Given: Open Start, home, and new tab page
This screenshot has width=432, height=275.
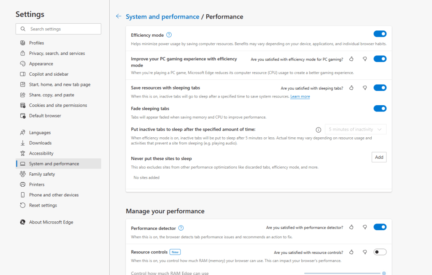Looking at the screenshot, I should point(58,84).
